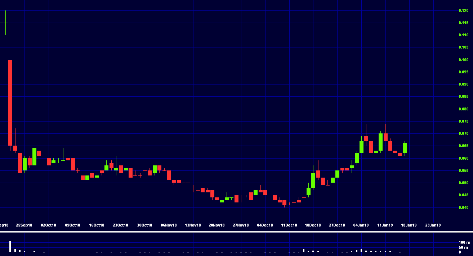Screen dimensions: 473x256
Task: Click the 09Oct18 date label
Action: [x=72, y=225]
